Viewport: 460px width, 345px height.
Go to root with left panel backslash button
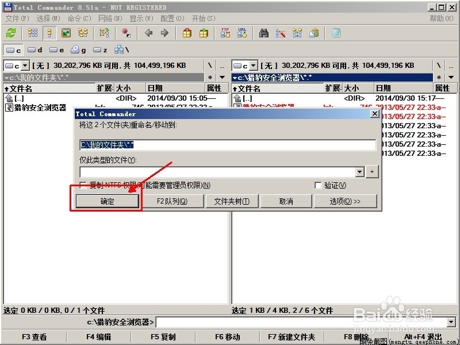click(x=210, y=66)
